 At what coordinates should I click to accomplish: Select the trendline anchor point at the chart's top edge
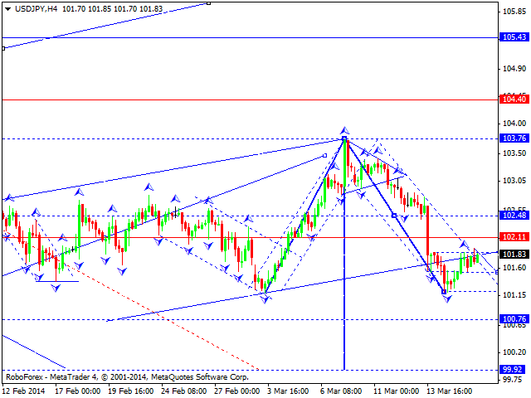pos(209,2)
